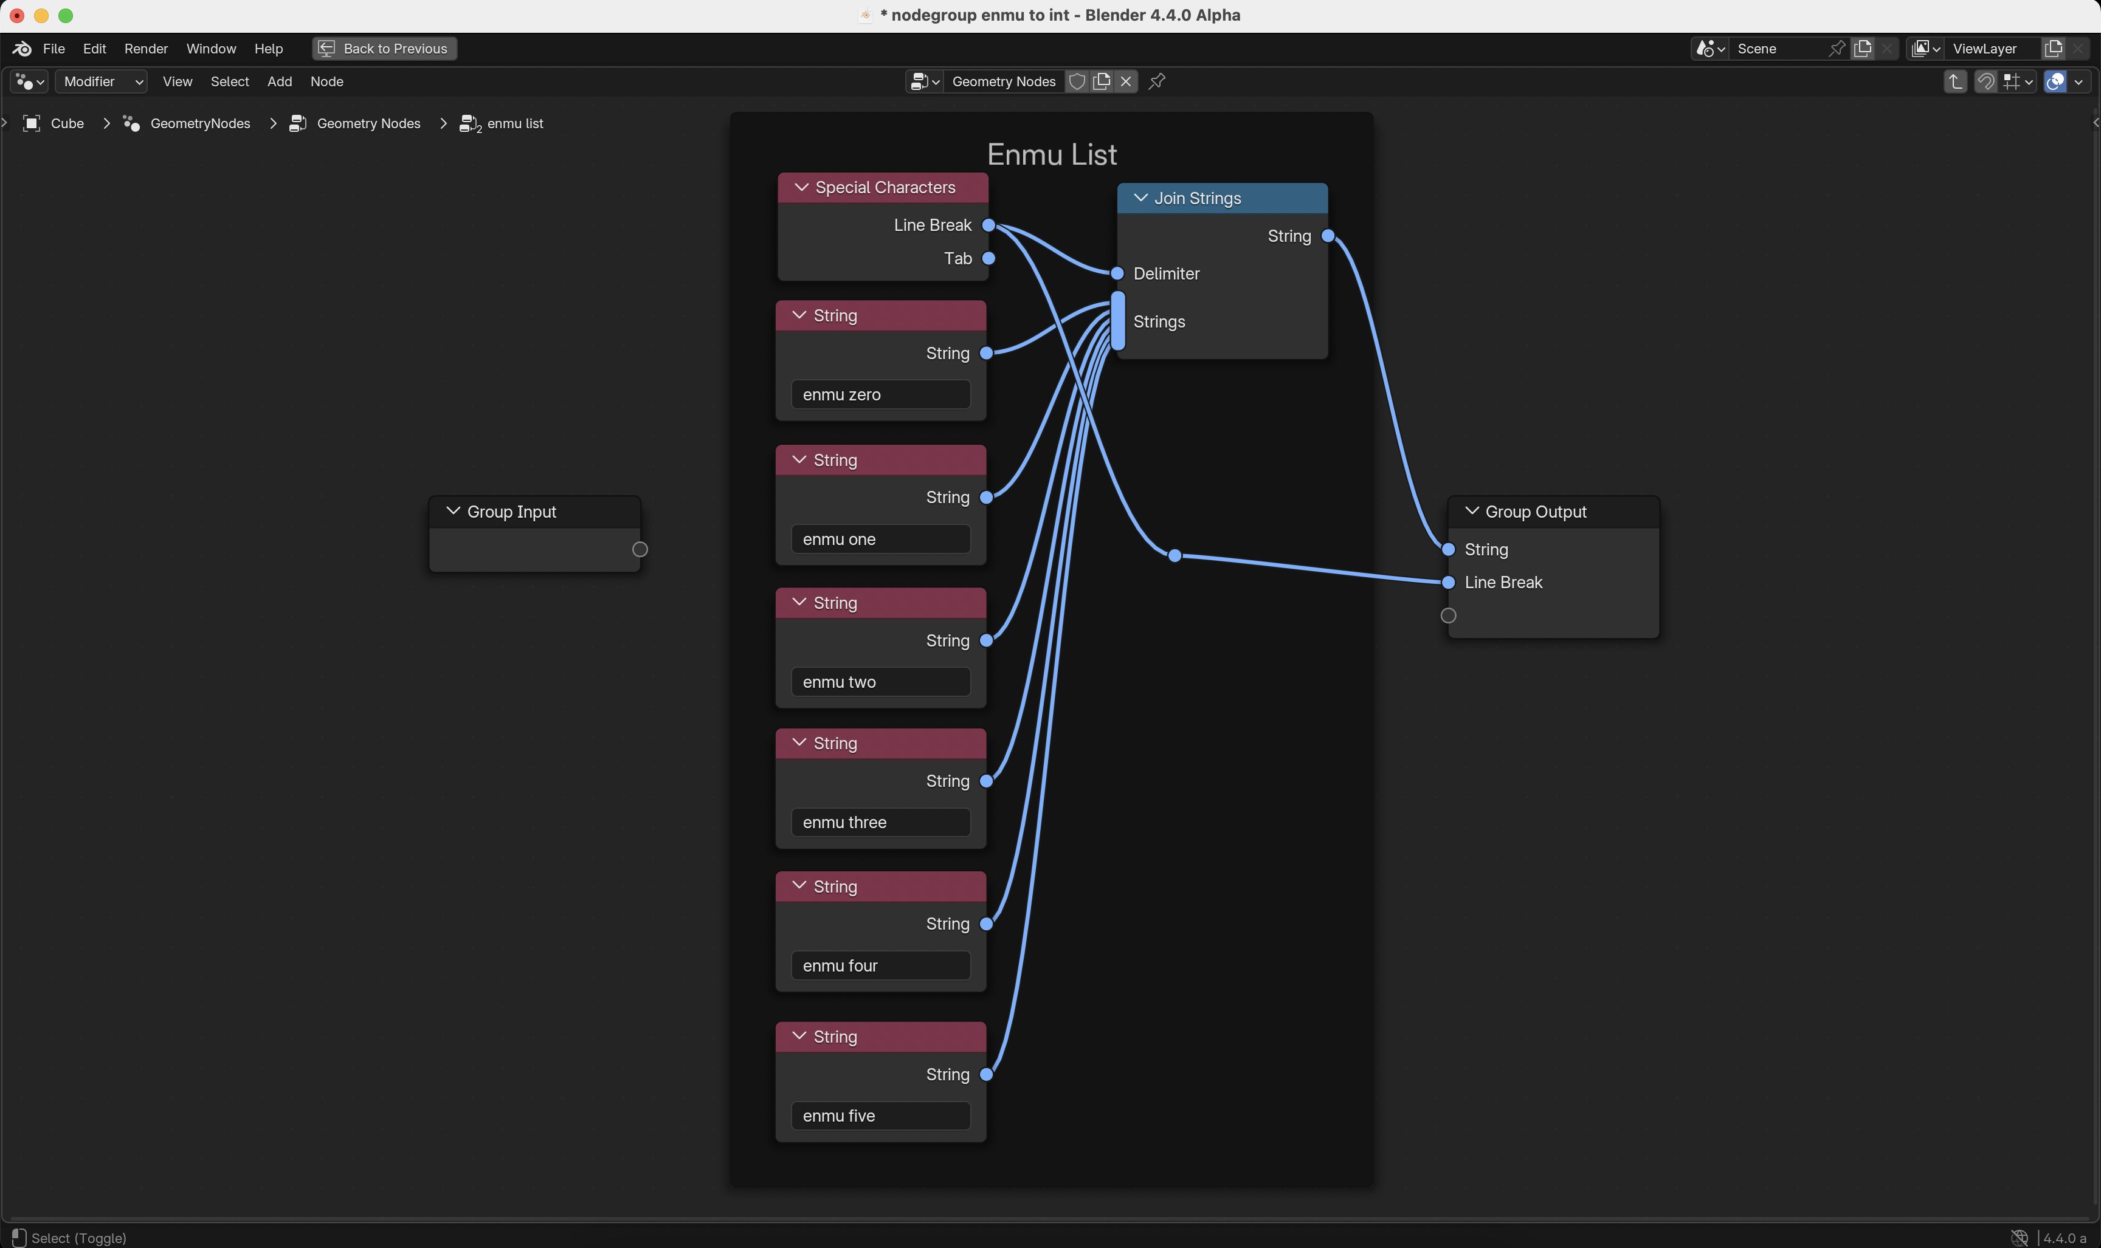
Task: Duplicate the Geometry Nodes node tree
Action: (x=1102, y=81)
